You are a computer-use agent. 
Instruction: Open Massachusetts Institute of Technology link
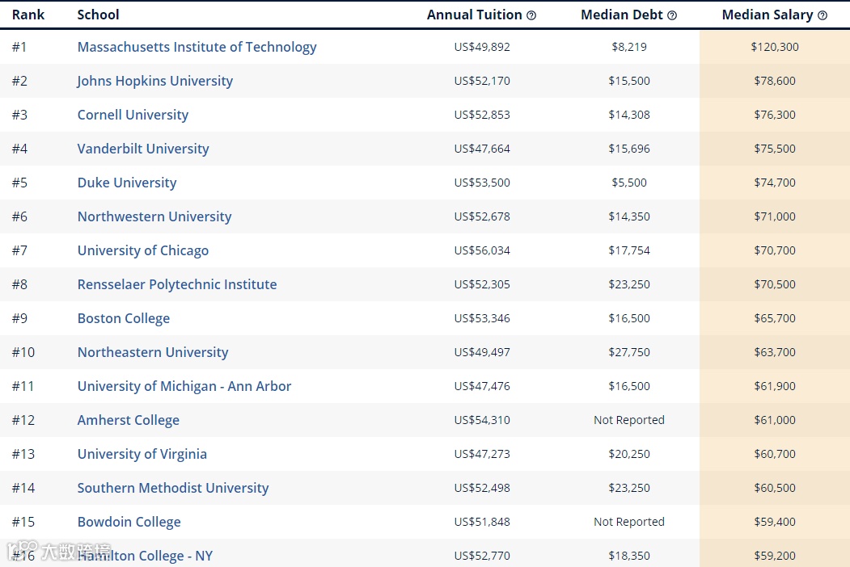197,47
